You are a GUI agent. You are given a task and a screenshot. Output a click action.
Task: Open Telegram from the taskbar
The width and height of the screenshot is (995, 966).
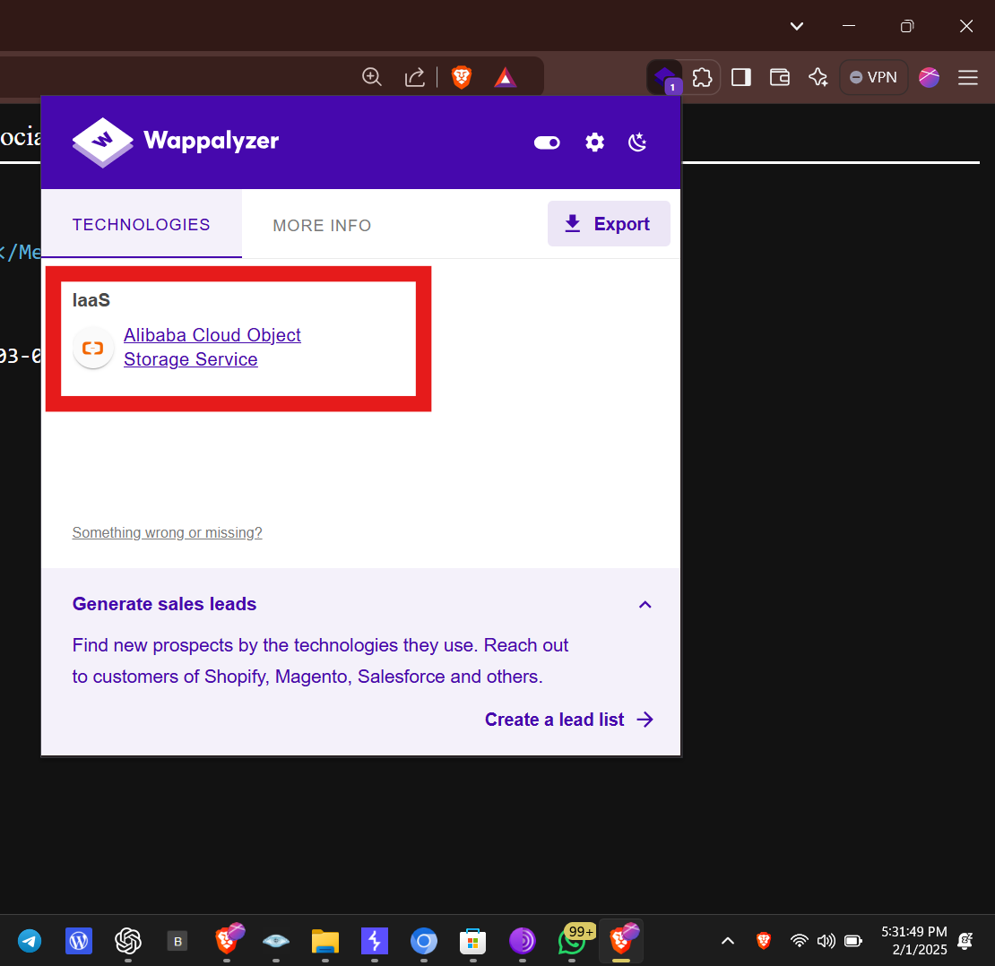pos(30,941)
